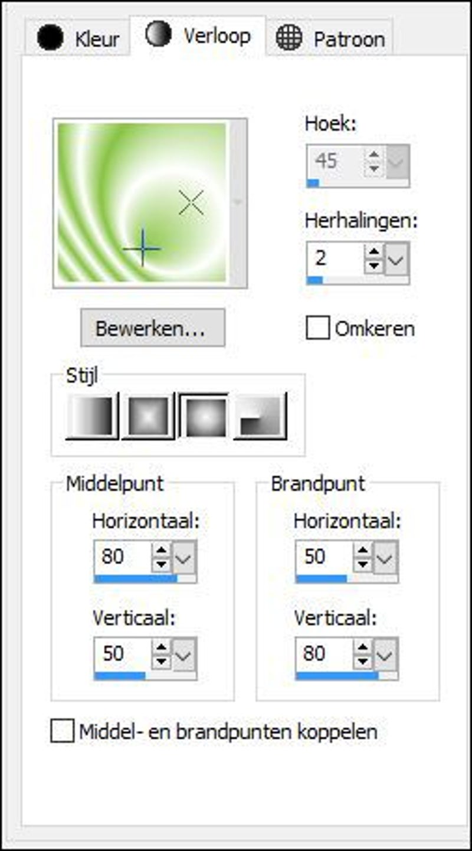This screenshot has width=472, height=851.
Task: Click the black circle Kleur icon
Action: point(50,38)
